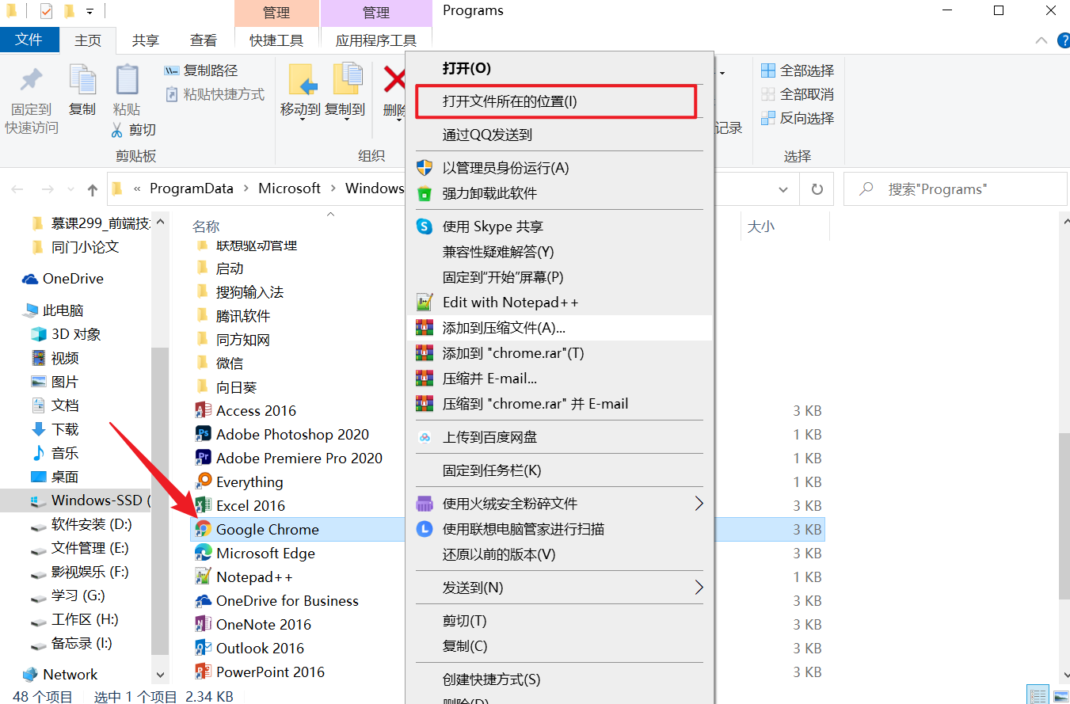
Task: Choose Add to "chrome.rar"
Action: click(560, 353)
